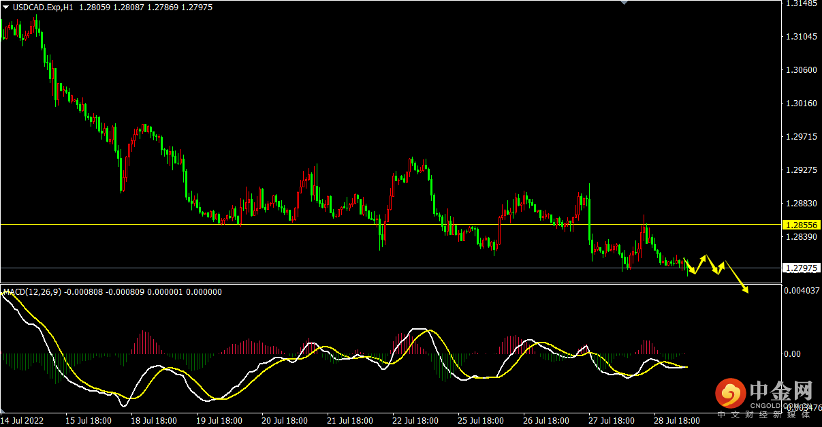Click the MACD(12,26,9) indicator label
Viewport: 822px width, 427px height.
click(32, 292)
